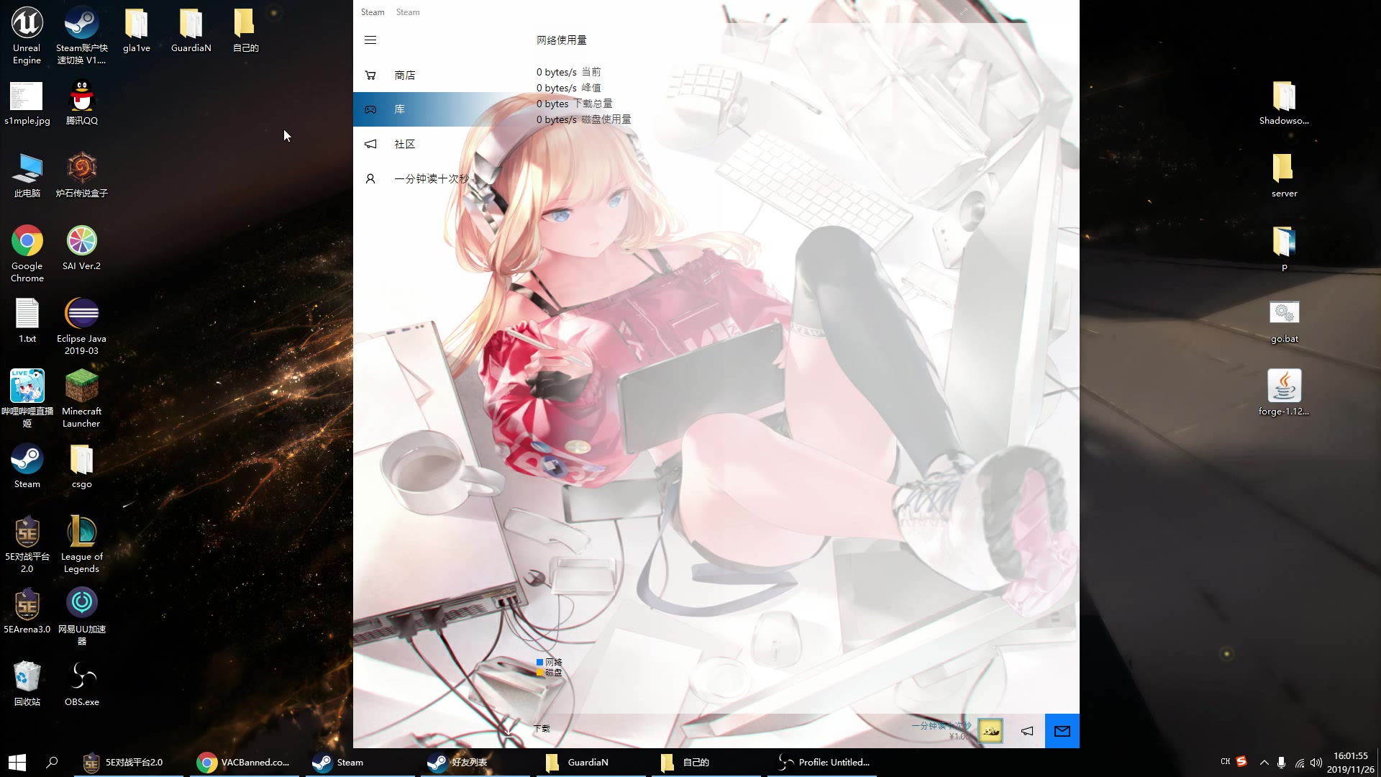Open the Steam hamburger menu

coord(370,40)
